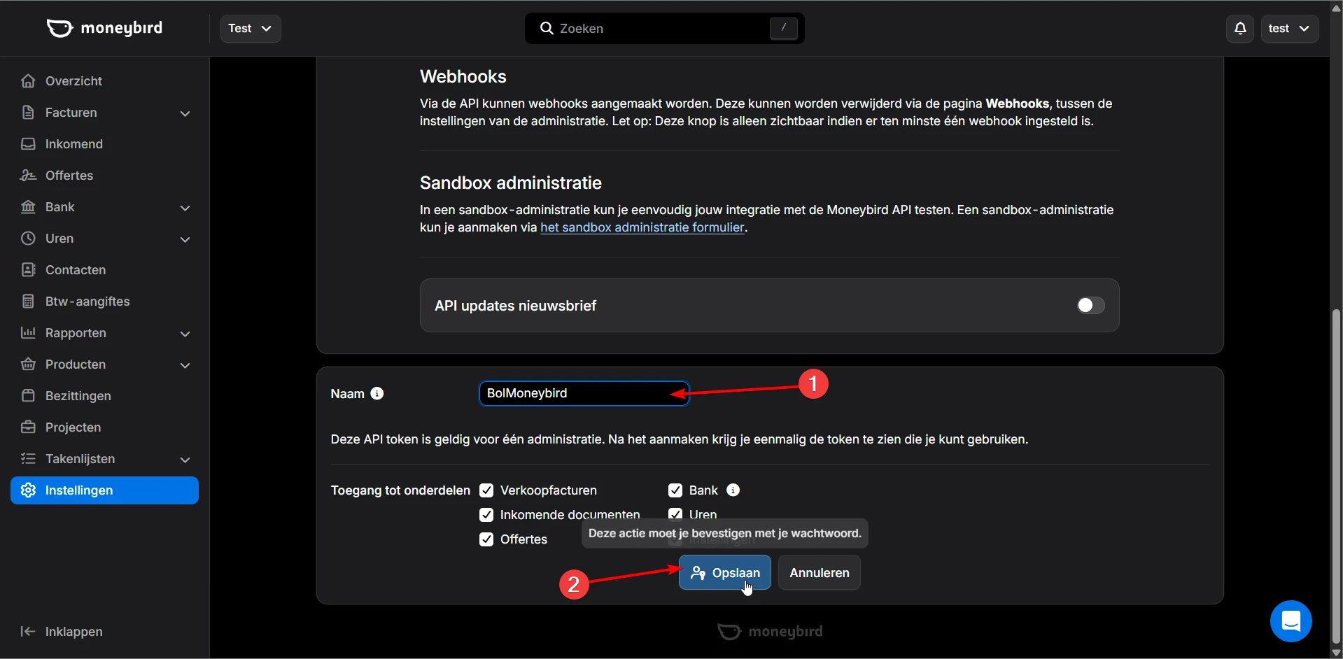This screenshot has height=659, width=1343.
Task: Open the Projecten section icon
Action: click(x=27, y=427)
